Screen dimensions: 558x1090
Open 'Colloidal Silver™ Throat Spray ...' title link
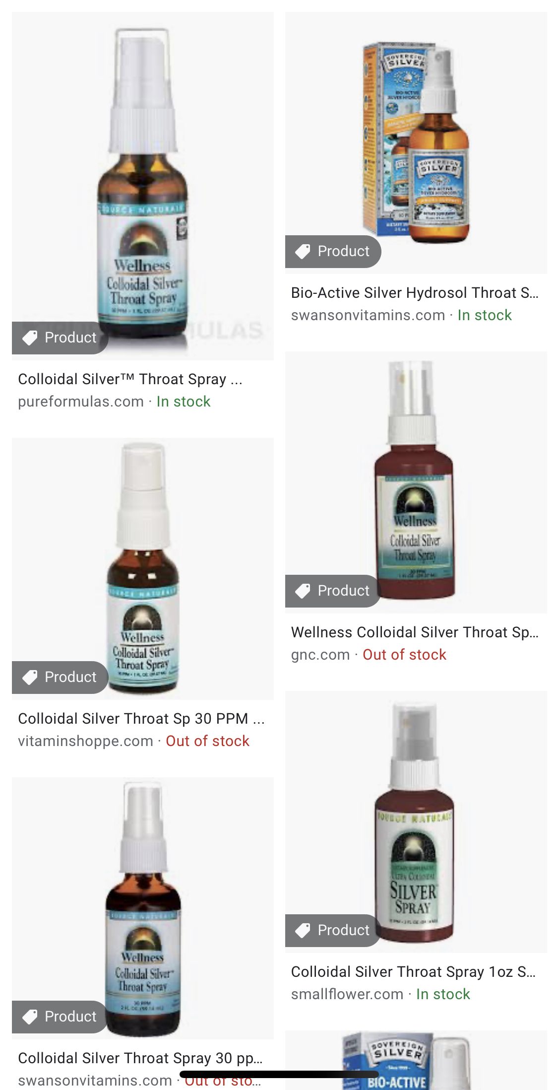point(130,379)
